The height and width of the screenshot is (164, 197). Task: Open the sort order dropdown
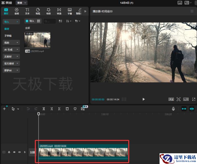69,21
